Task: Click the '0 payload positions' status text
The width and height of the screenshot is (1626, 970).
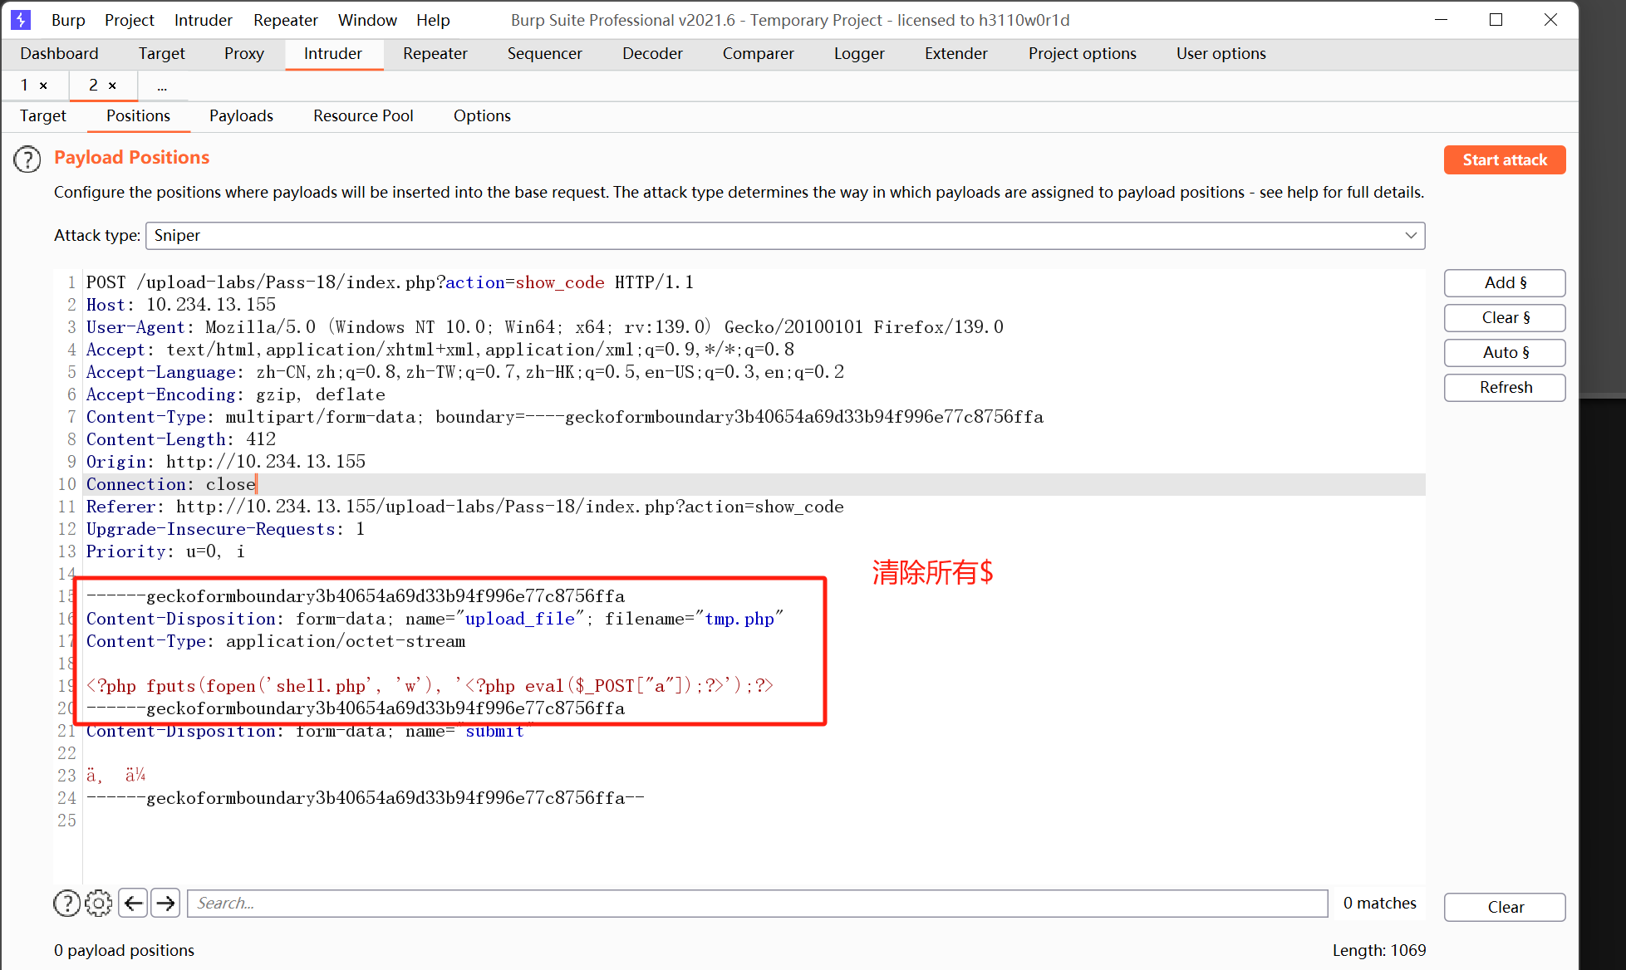Action: (124, 950)
